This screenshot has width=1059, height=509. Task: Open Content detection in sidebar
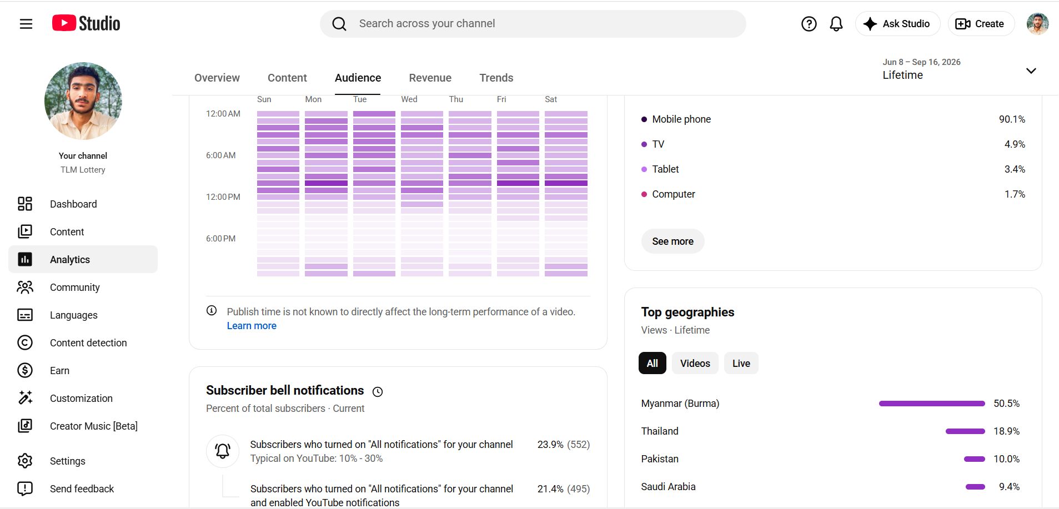[x=83, y=342]
